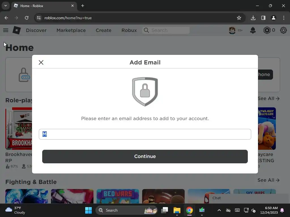Show hidden system tray icons
The image size is (290, 217).
tap(219, 210)
